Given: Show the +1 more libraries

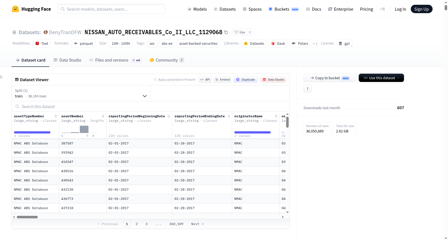Looking at the screenshot, I should (x=315, y=43).
